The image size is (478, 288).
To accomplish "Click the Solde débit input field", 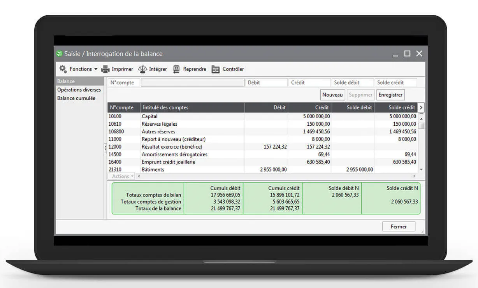I will (353, 83).
